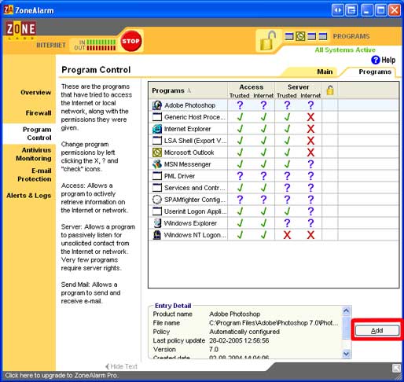This screenshot has height=382, width=404.
Task: Open the Antivirus Monitoring section
Action: pos(34,154)
